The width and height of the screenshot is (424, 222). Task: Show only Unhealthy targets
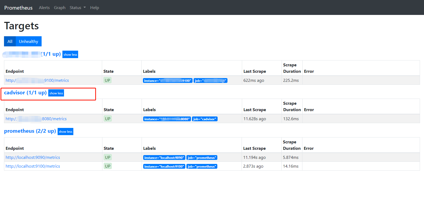[29, 41]
